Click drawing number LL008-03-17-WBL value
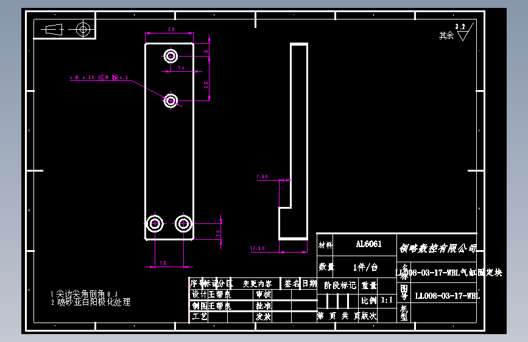The image size is (528, 342). [447, 296]
